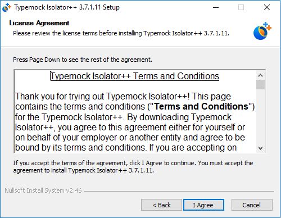Close the Typemock Setup window
Screen dimensions: 281x218
267,7
